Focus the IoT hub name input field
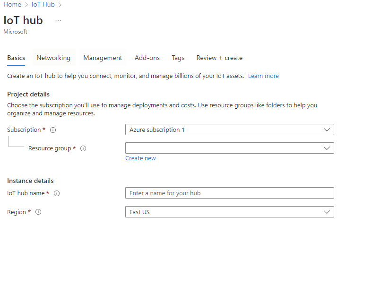 pyautogui.click(x=229, y=193)
